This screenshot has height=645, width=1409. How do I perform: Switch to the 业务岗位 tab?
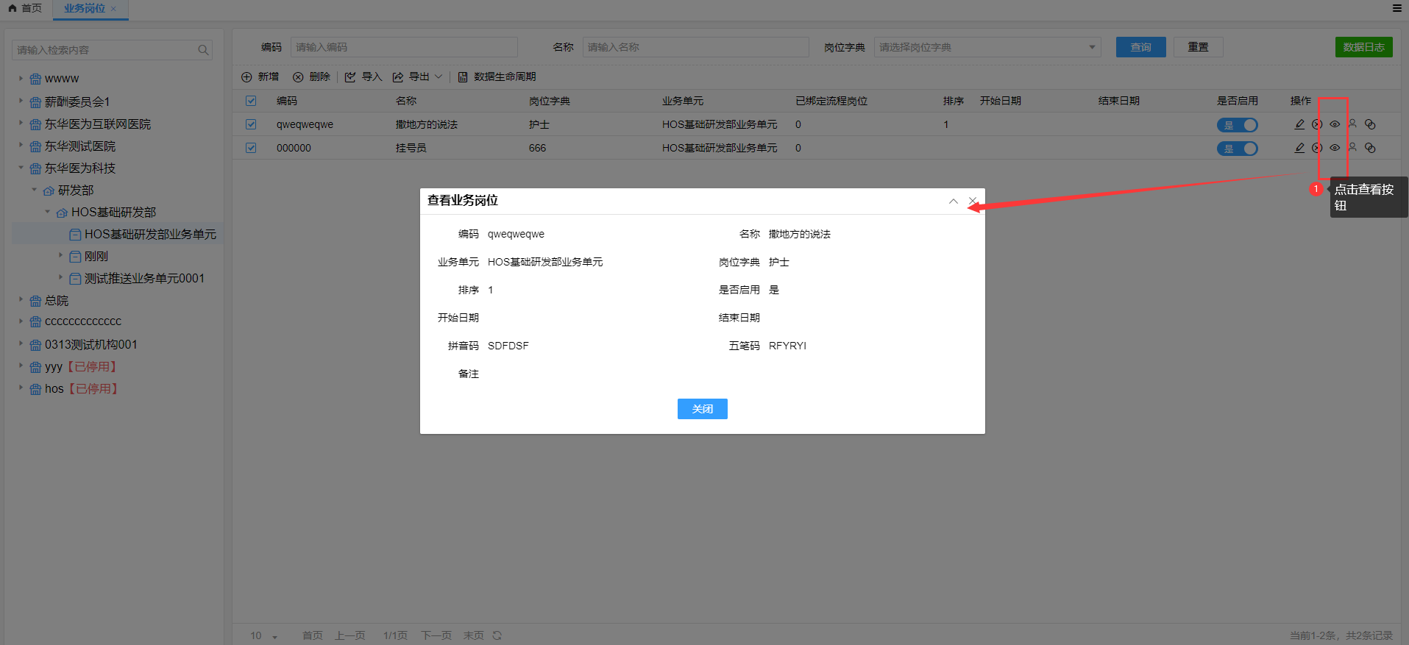85,8
